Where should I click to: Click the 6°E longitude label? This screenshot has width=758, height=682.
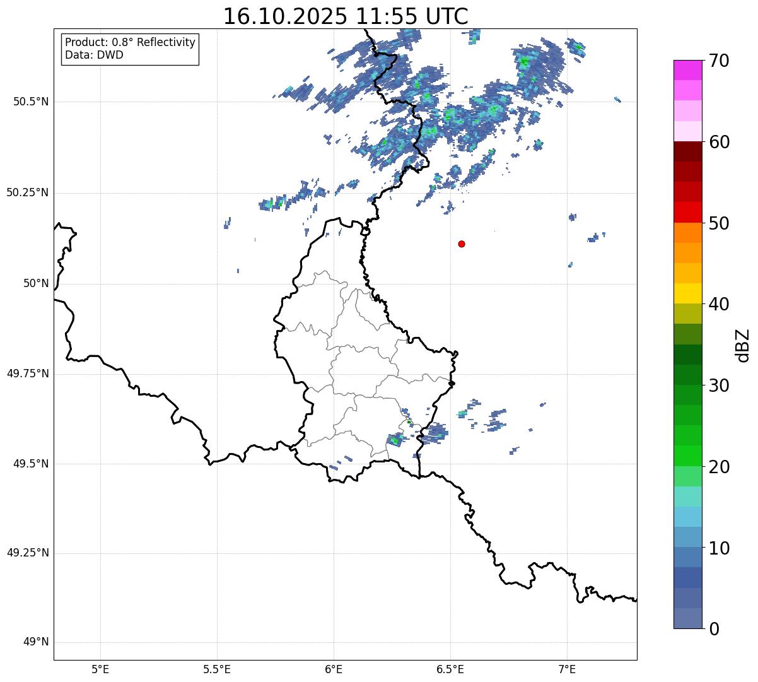pyautogui.click(x=334, y=669)
